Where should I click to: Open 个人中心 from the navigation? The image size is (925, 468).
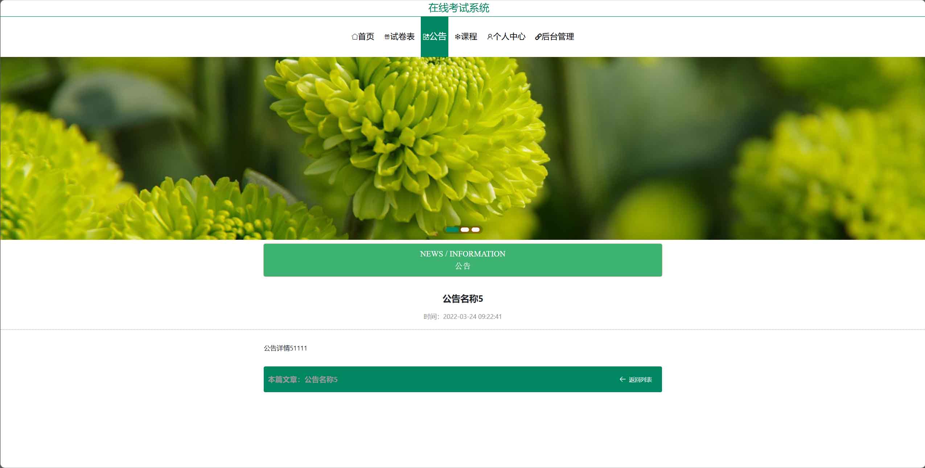tap(506, 37)
